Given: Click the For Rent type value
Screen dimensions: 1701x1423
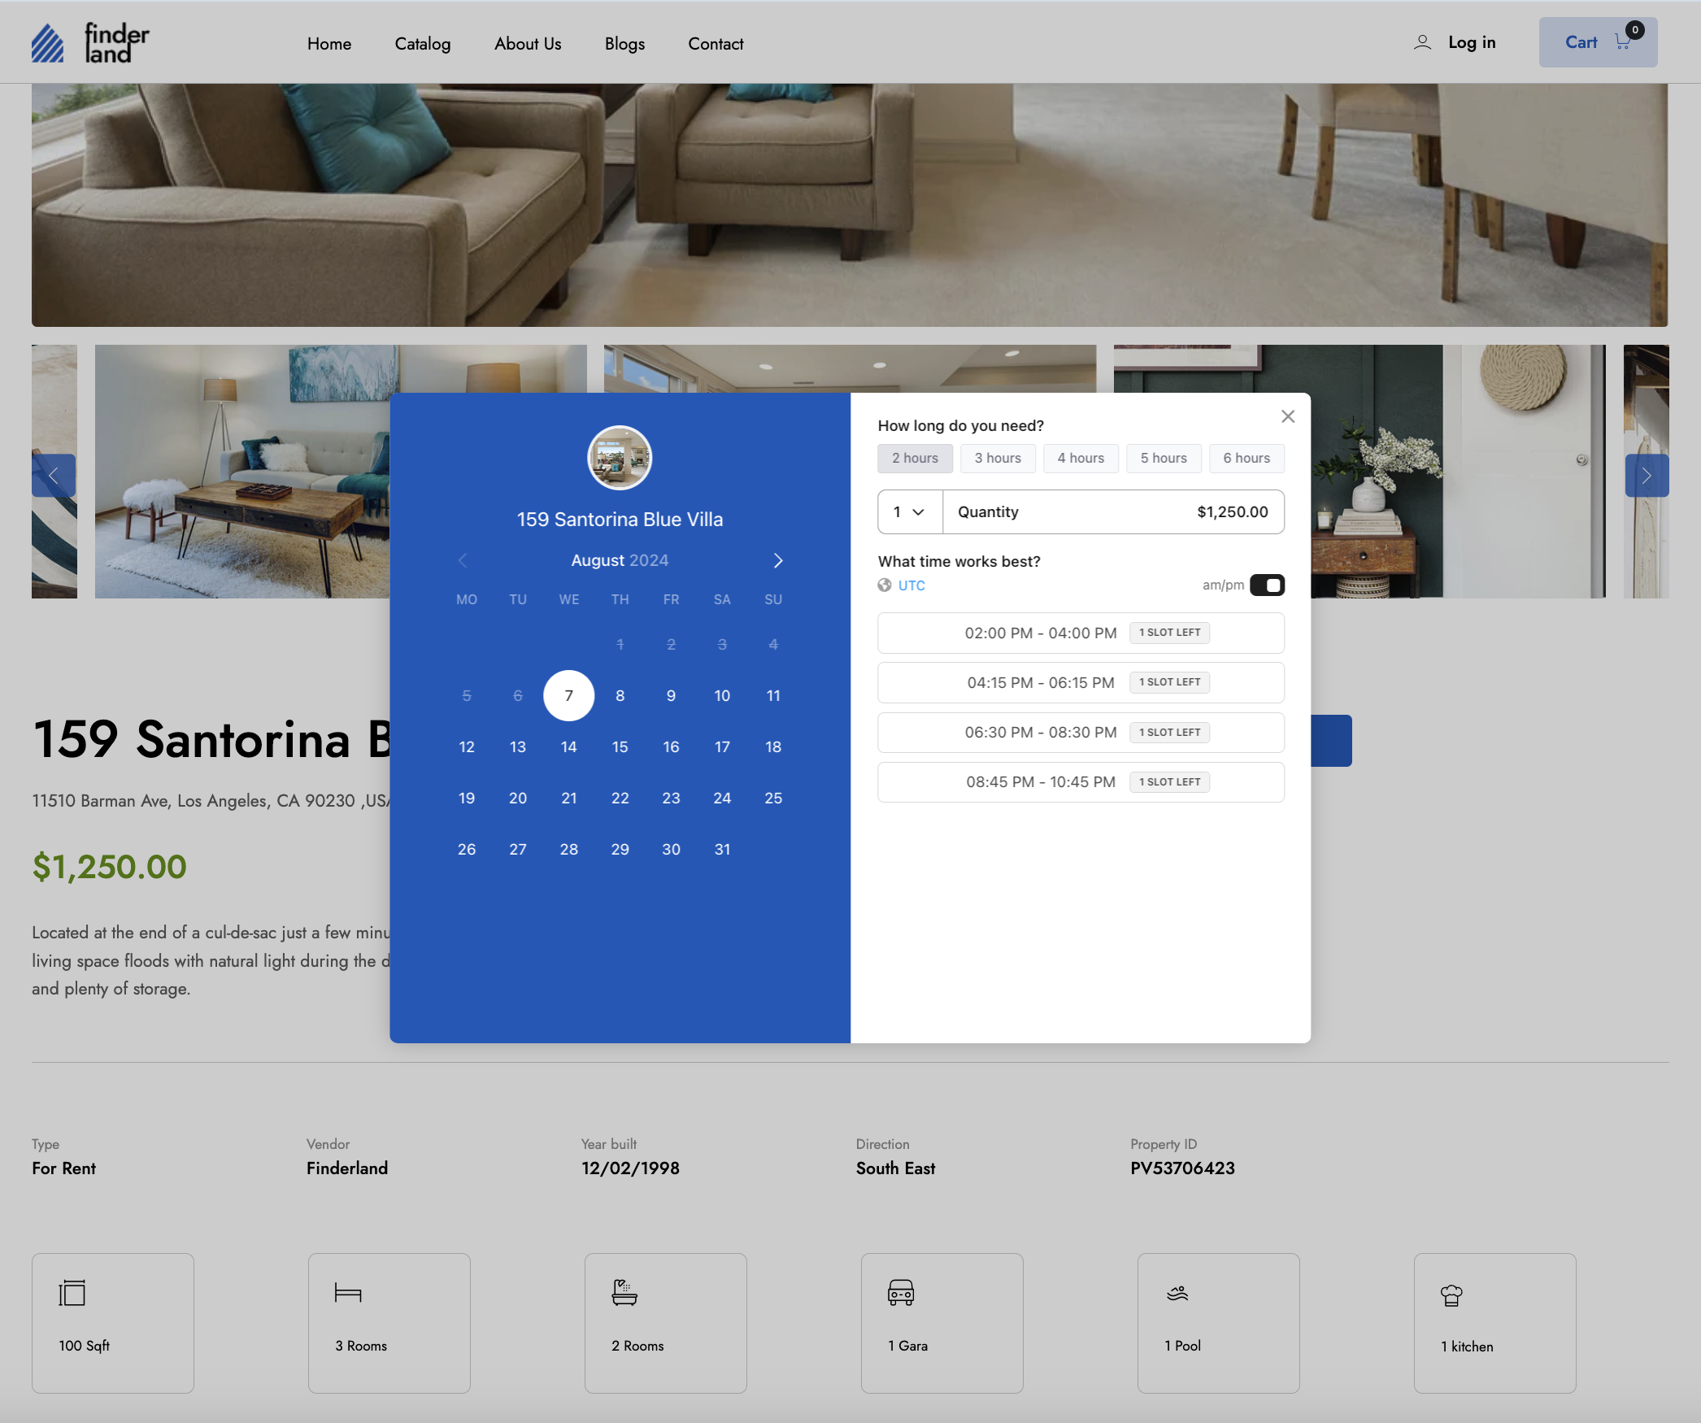Looking at the screenshot, I should [x=63, y=1168].
